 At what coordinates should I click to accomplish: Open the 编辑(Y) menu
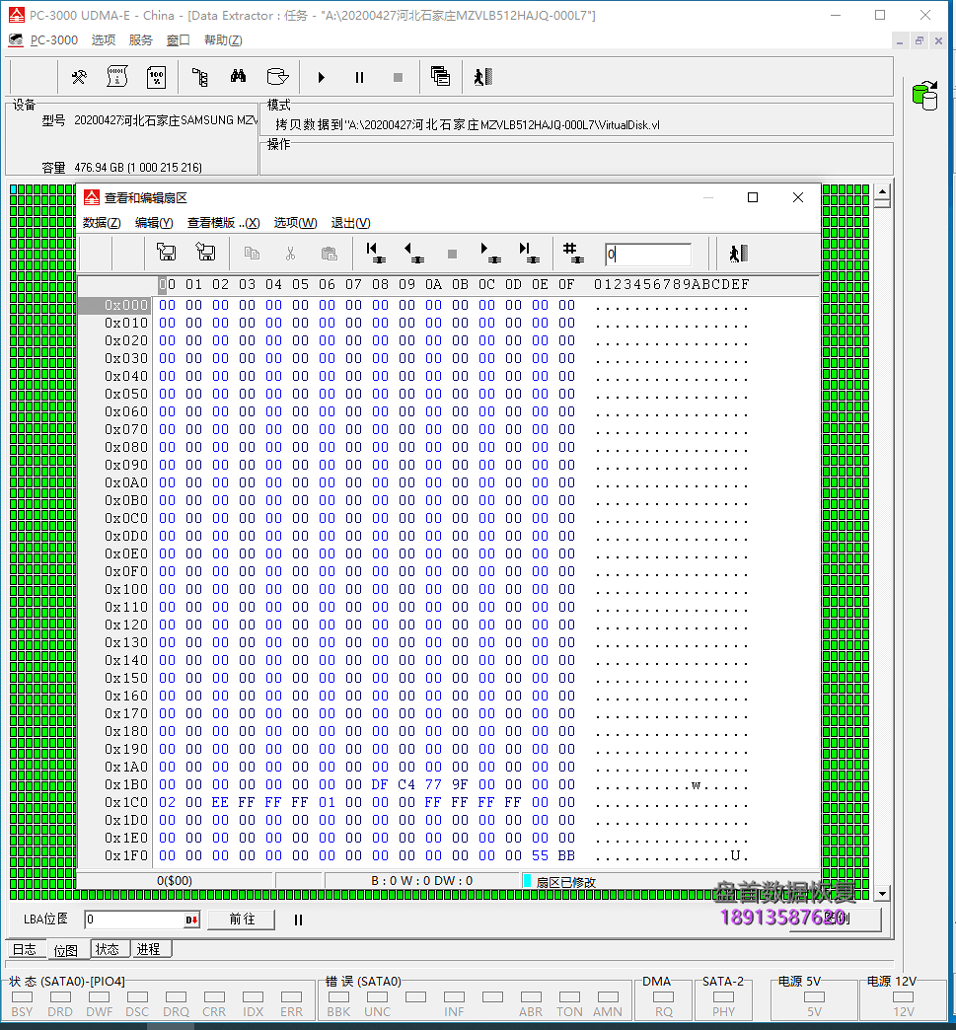[154, 223]
